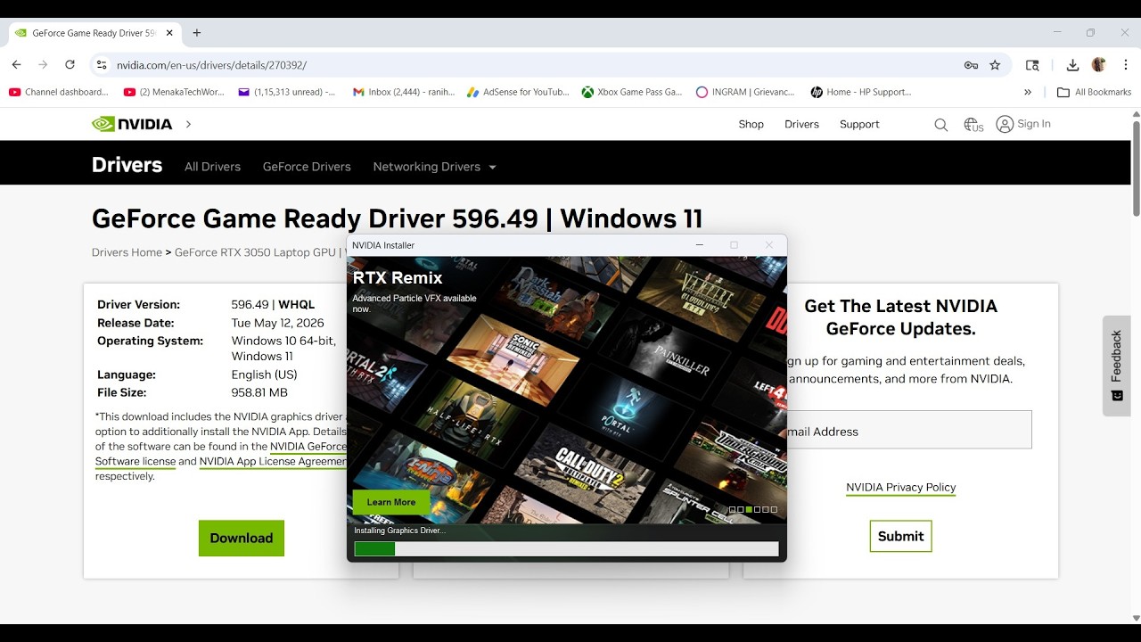Click the installer progress bar
Image resolution: width=1141 pixels, height=642 pixels.
[566, 548]
